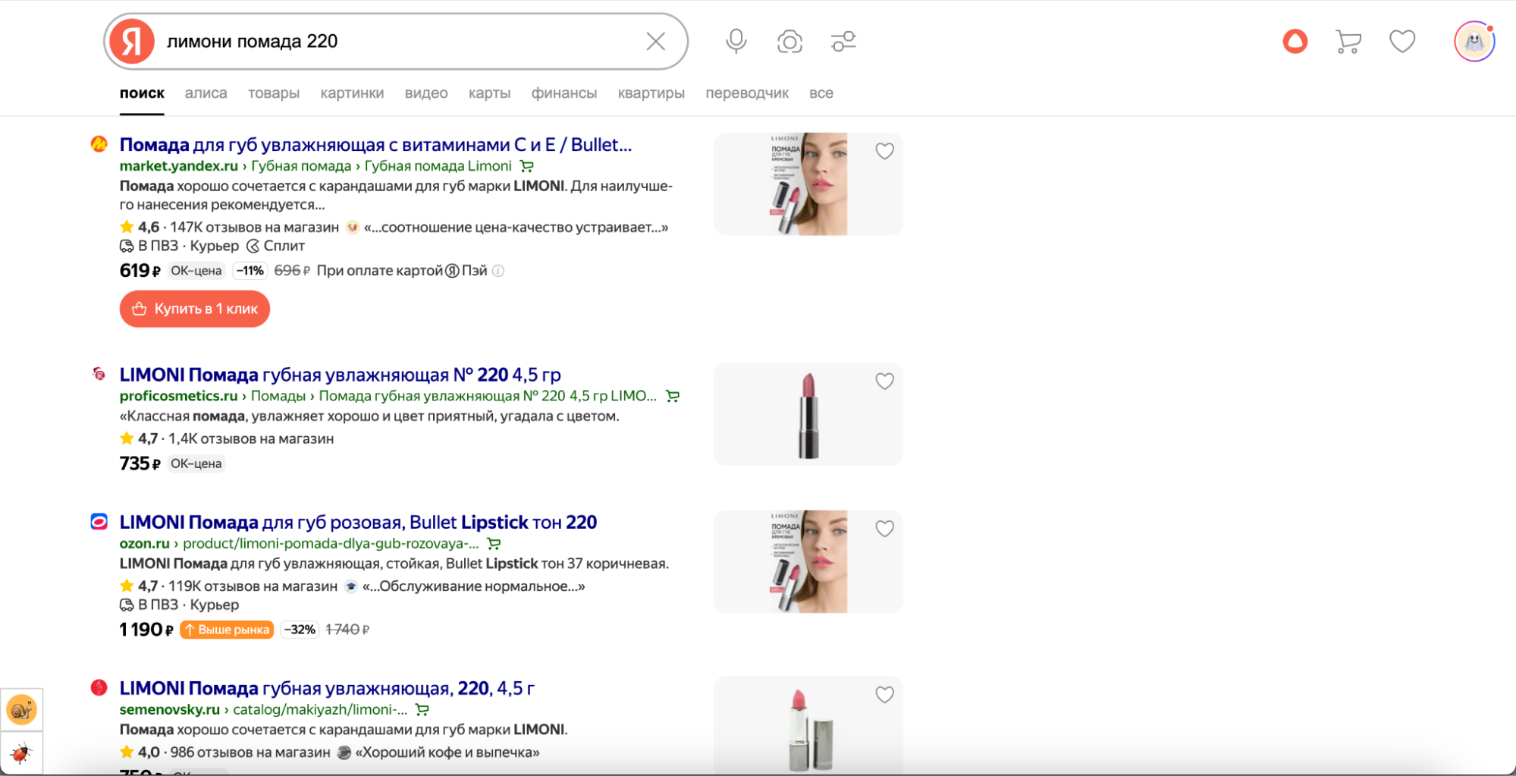Switch to the 'квартиры' tab
The width and height of the screenshot is (1516, 776).
pyautogui.click(x=651, y=93)
